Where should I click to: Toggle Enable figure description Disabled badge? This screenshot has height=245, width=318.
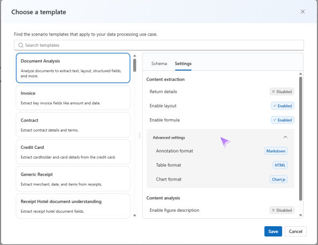(x=281, y=210)
